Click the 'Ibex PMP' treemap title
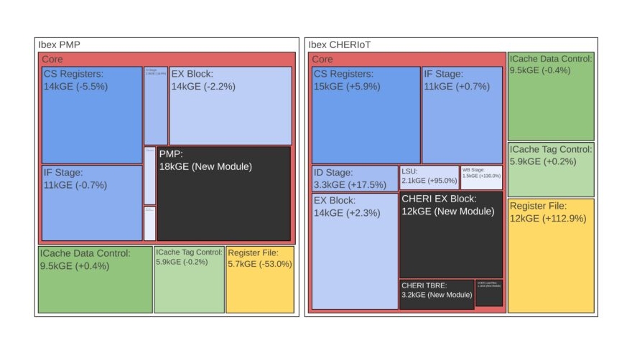Viewport: 632px width, 355px height. [59, 44]
